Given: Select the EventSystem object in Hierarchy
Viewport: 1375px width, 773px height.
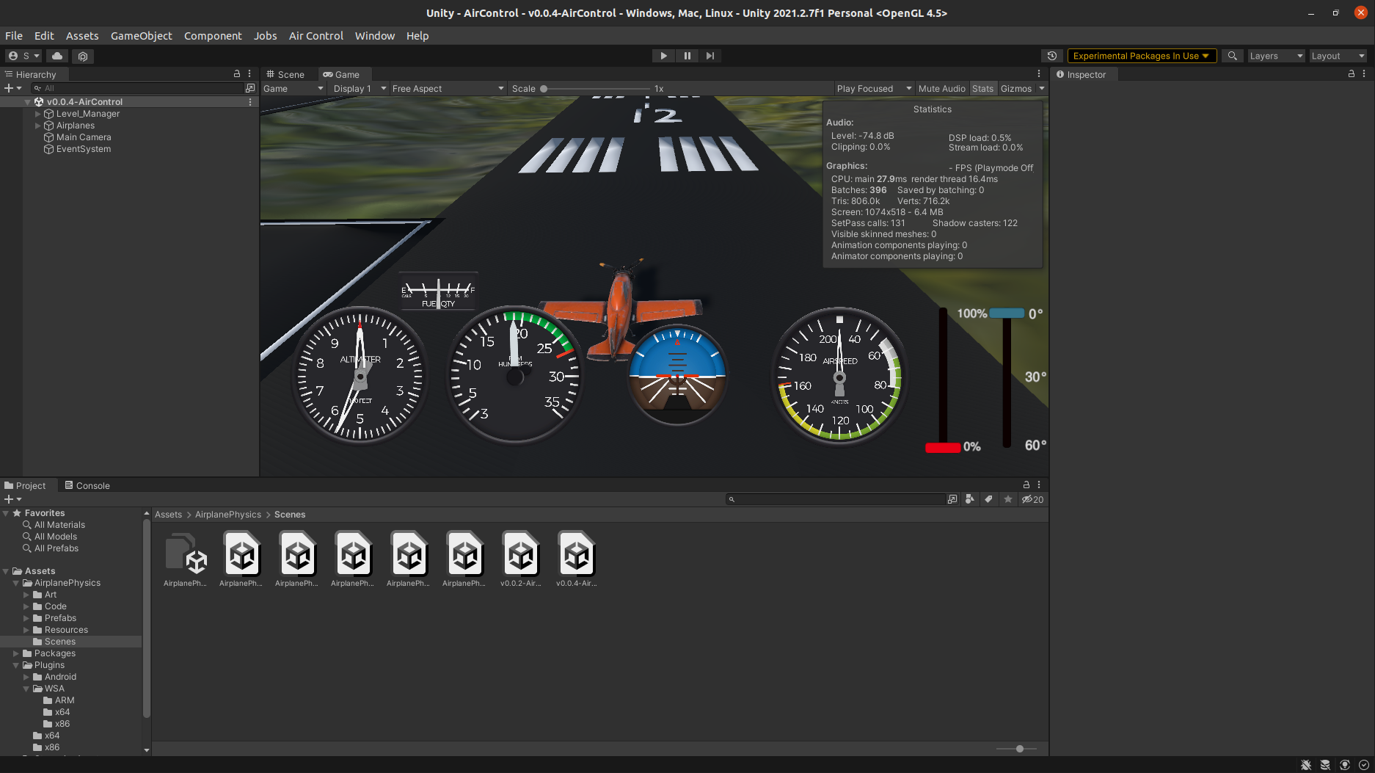Looking at the screenshot, I should click(84, 149).
